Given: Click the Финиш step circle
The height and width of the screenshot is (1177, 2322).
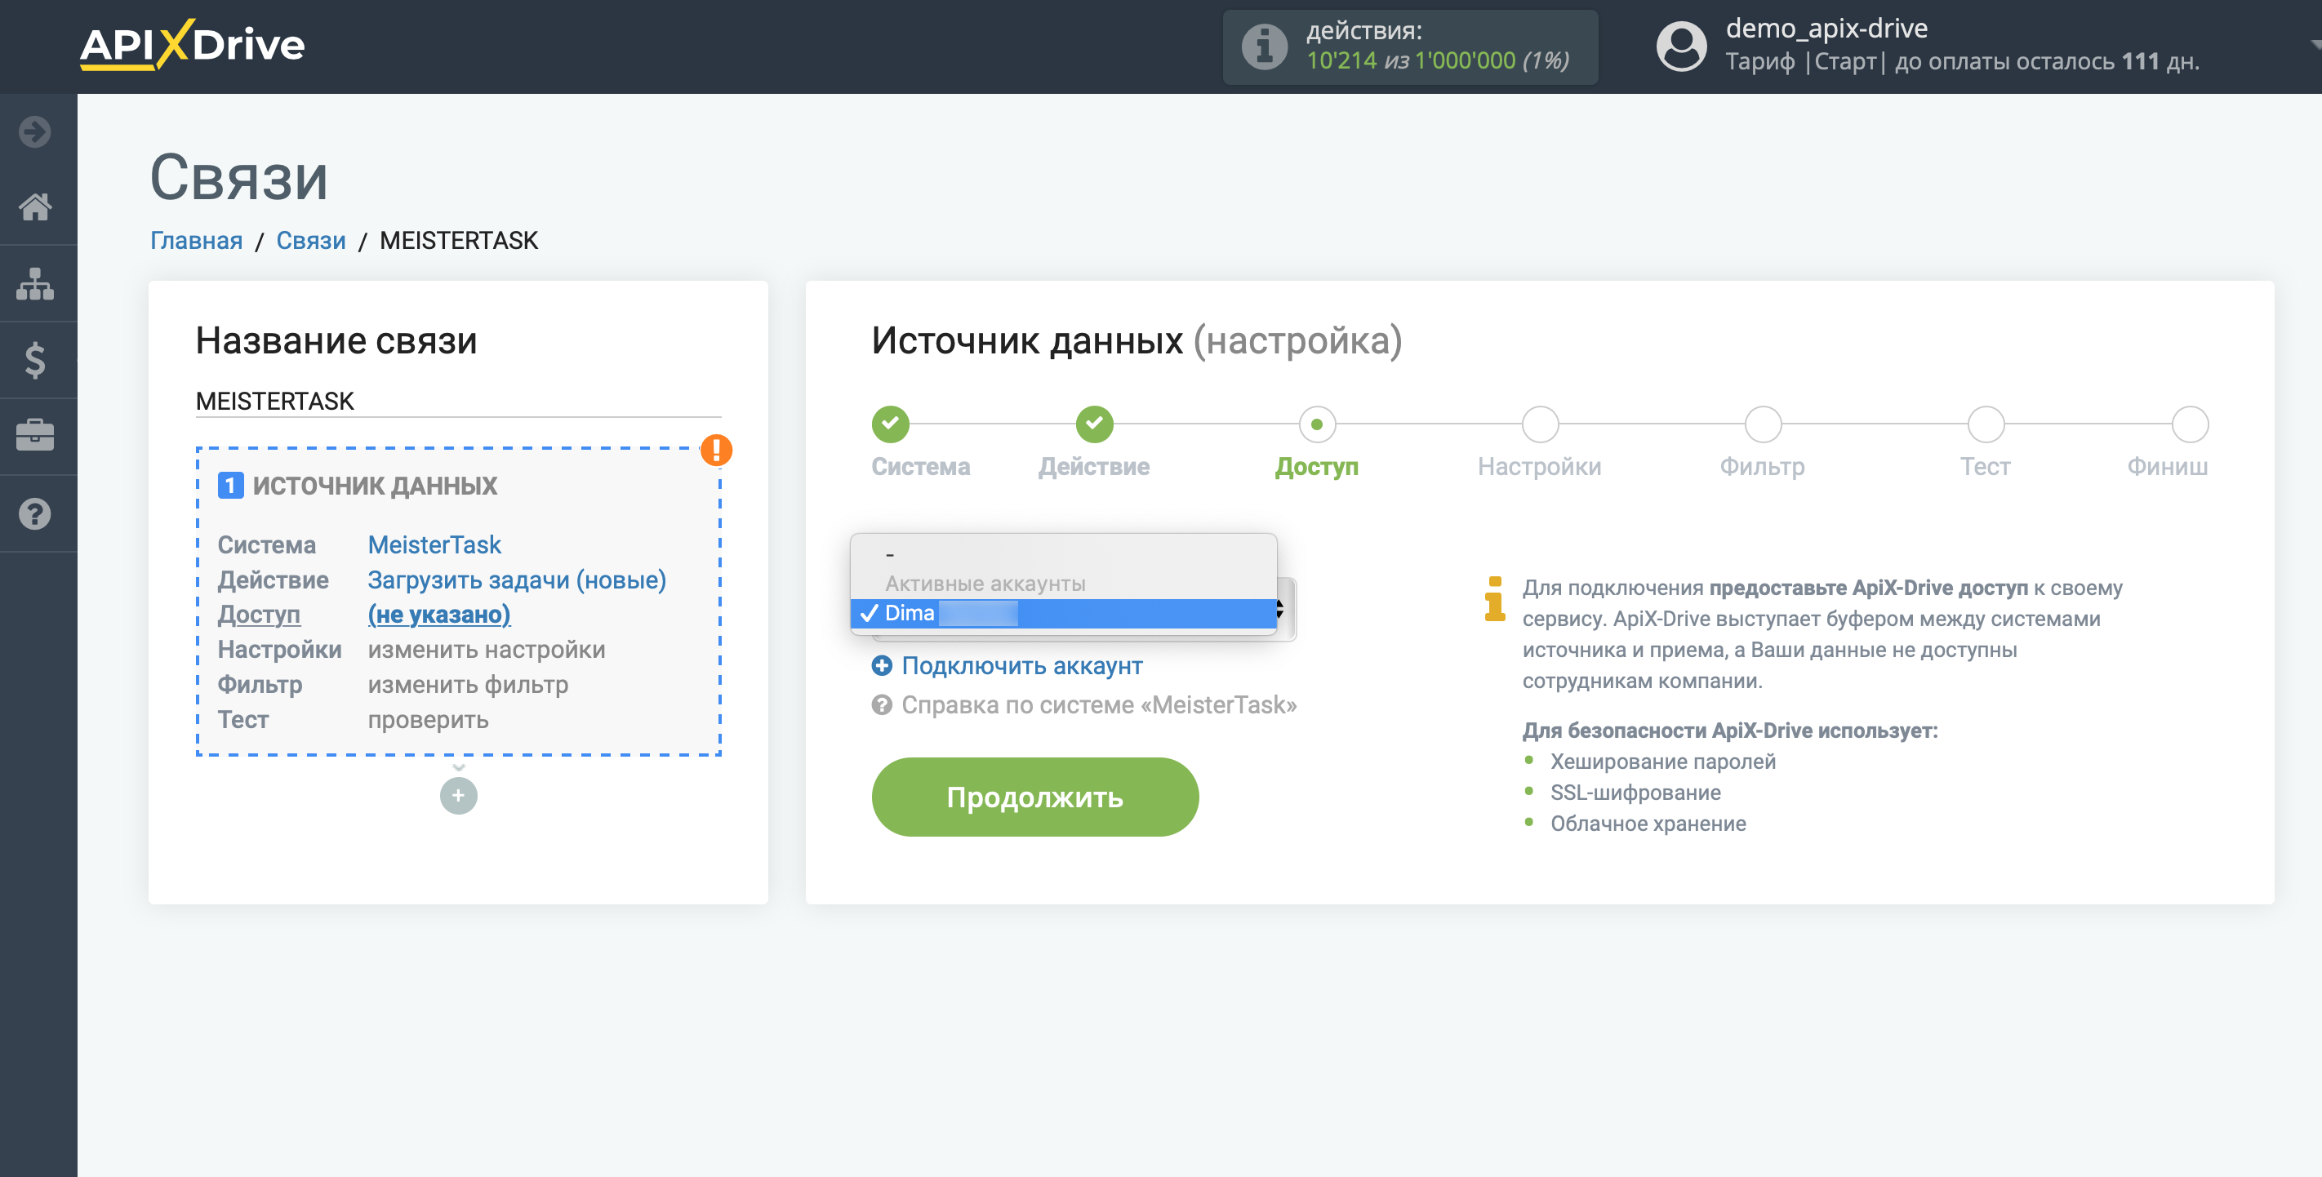Looking at the screenshot, I should tap(2189, 424).
